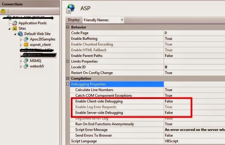Viewport: 225px width, 145px height.
Task: Expand the weborb5 tree node
Action: click(x=21, y=67)
